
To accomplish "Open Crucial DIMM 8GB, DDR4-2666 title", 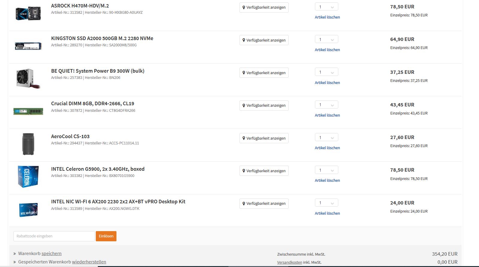I will tap(93, 103).
